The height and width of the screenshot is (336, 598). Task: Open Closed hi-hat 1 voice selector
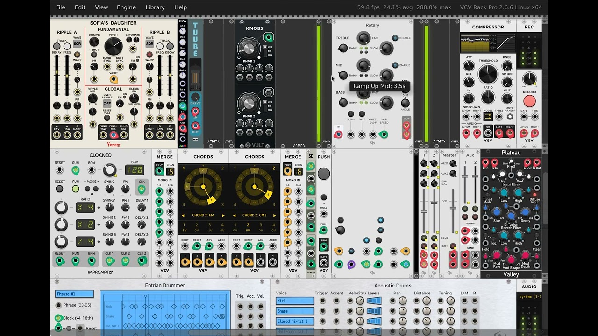[295, 322]
